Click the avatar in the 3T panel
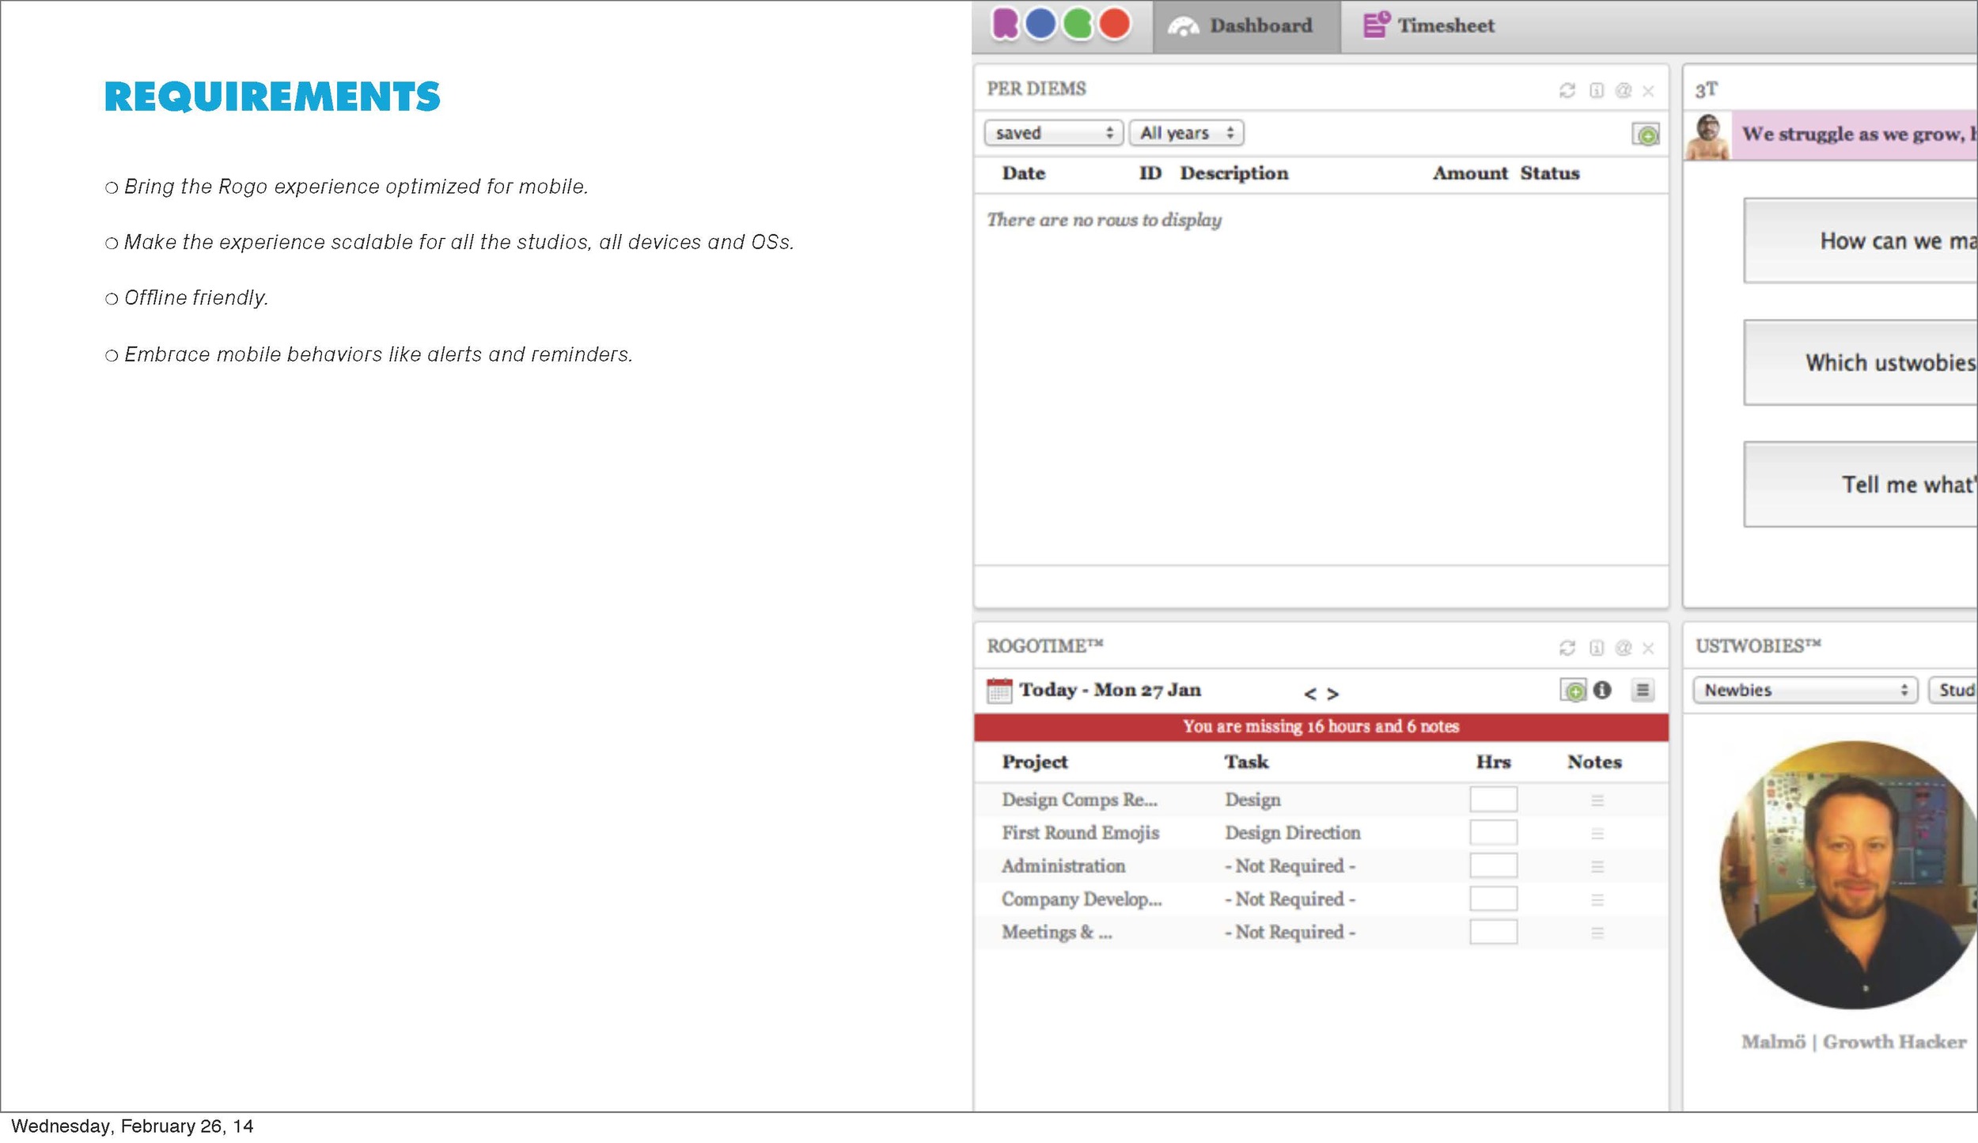 (1707, 136)
